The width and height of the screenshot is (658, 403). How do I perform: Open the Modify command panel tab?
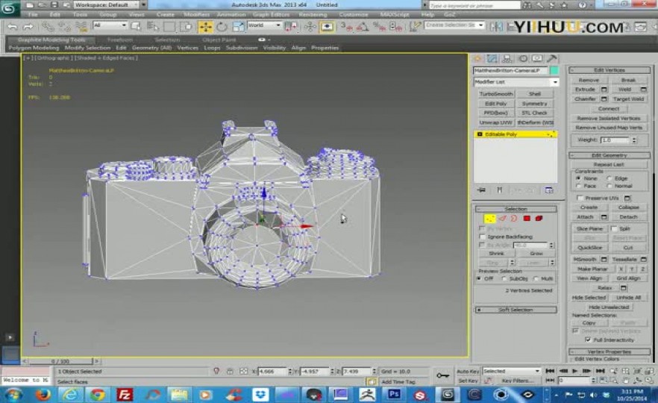click(492, 58)
